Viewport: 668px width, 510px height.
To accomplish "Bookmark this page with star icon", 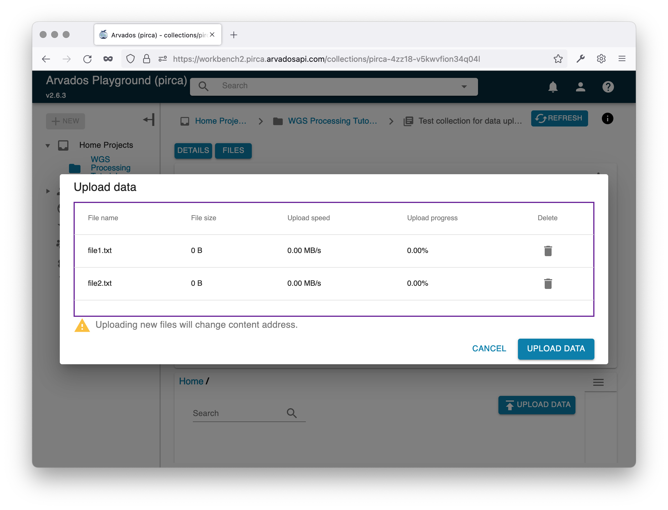I will point(558,59).
